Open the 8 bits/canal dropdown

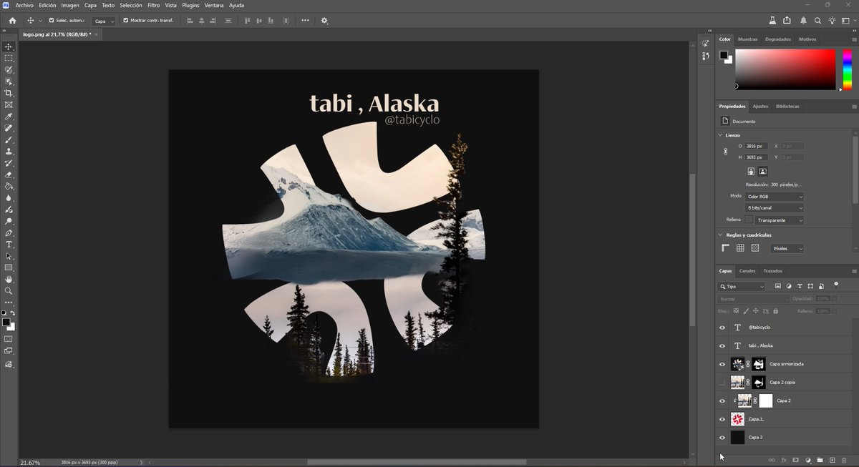774,208
